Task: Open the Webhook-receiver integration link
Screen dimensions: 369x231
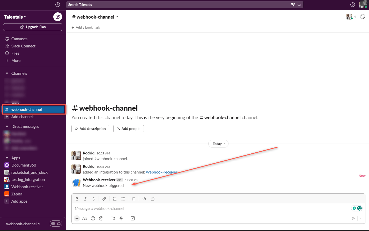Action: pos(161,172)
